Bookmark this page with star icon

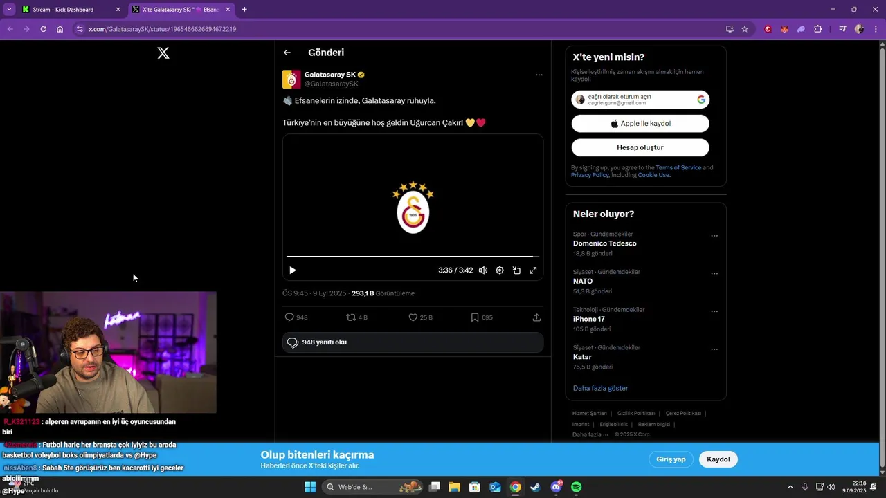[x=745, y=29]
